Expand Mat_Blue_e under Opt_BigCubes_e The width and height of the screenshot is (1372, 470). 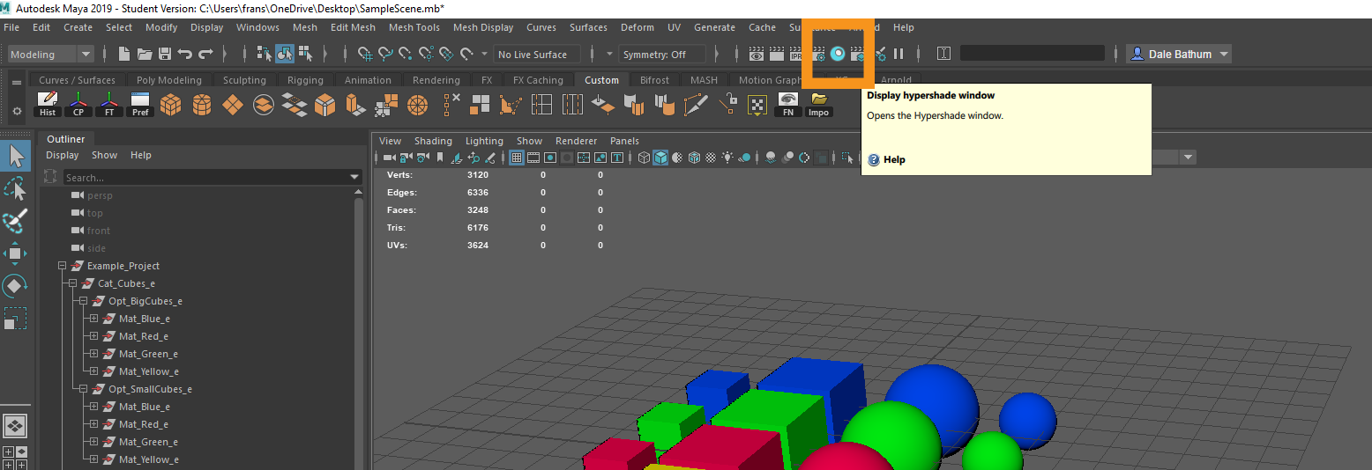(x=94, y=319)
